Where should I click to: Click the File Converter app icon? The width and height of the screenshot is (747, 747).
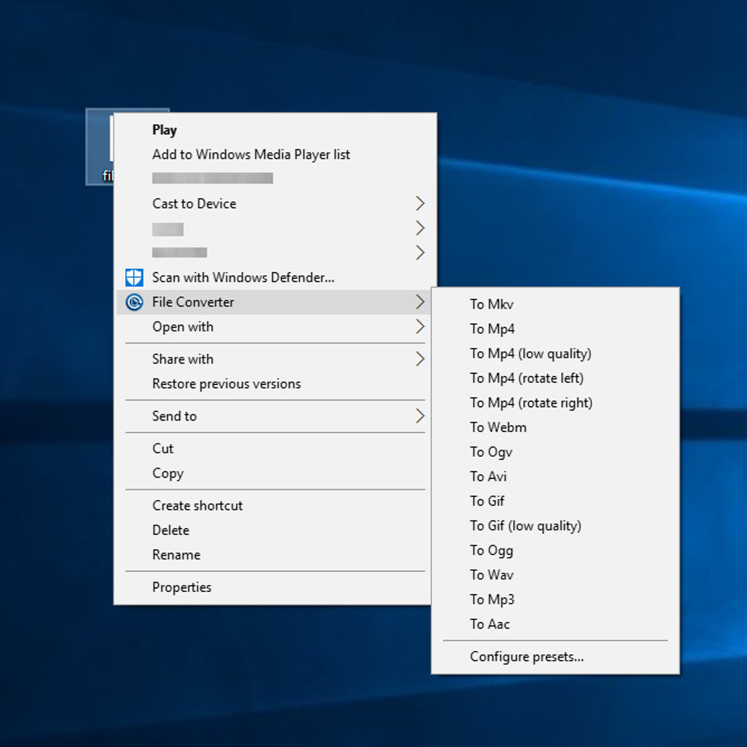tap(134, 303)
